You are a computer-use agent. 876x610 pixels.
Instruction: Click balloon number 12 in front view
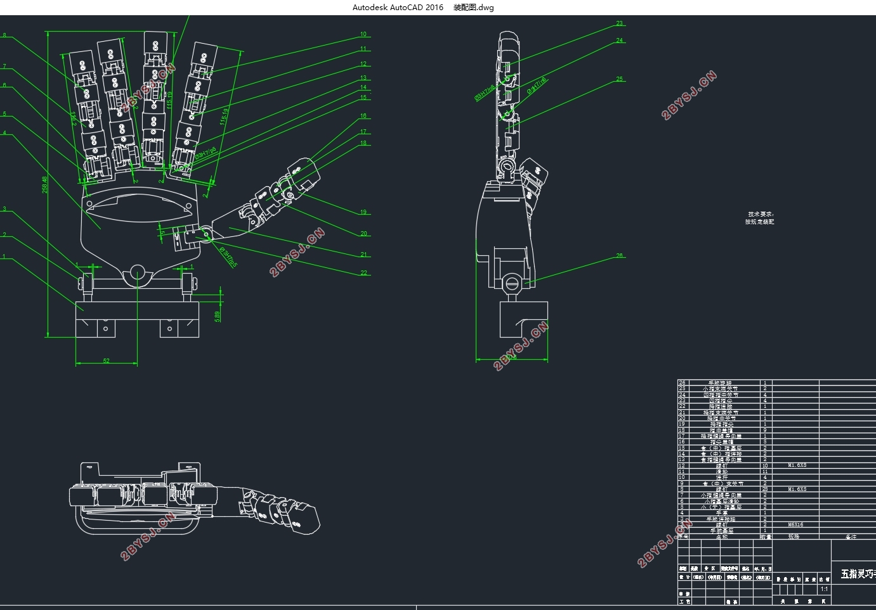[363, 64]
